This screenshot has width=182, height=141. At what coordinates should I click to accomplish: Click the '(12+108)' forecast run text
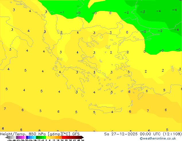click(172, 134)
